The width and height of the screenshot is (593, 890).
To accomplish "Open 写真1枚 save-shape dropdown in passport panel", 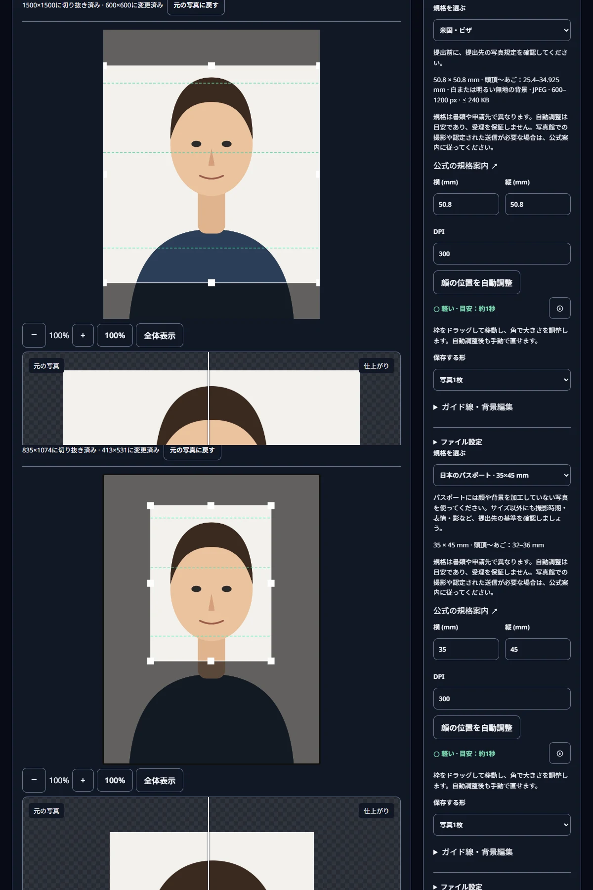I will point(502,825).
